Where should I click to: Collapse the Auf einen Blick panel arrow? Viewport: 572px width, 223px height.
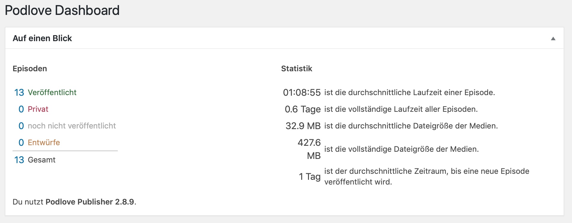553,38
